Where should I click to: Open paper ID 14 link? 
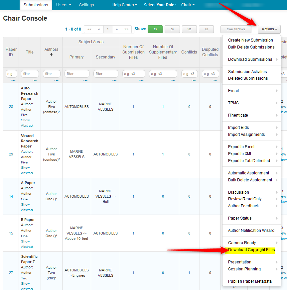click(11, 196)
